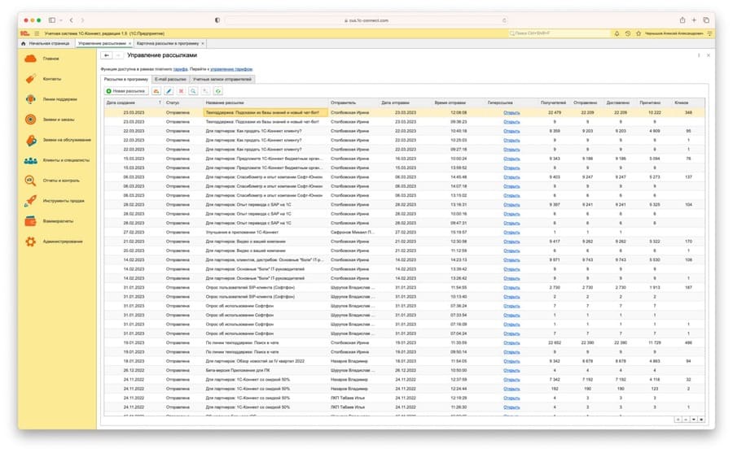Click the green refresh list icon
Viewport: 733px width, 453px height.
[217, 91]
